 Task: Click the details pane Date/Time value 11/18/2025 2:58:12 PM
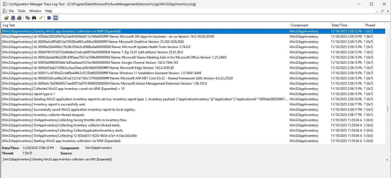(x=38, y=148)
